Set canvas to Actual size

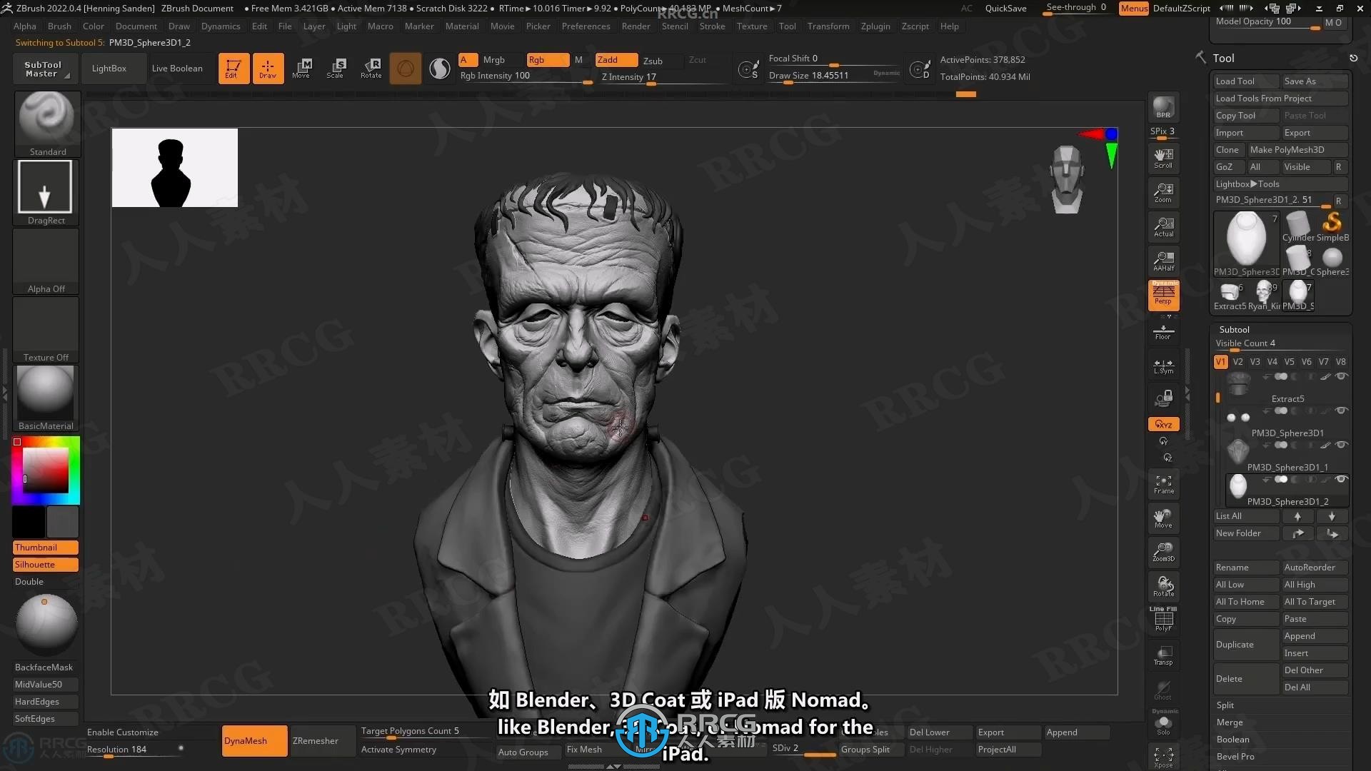(x=1163, y=226)
